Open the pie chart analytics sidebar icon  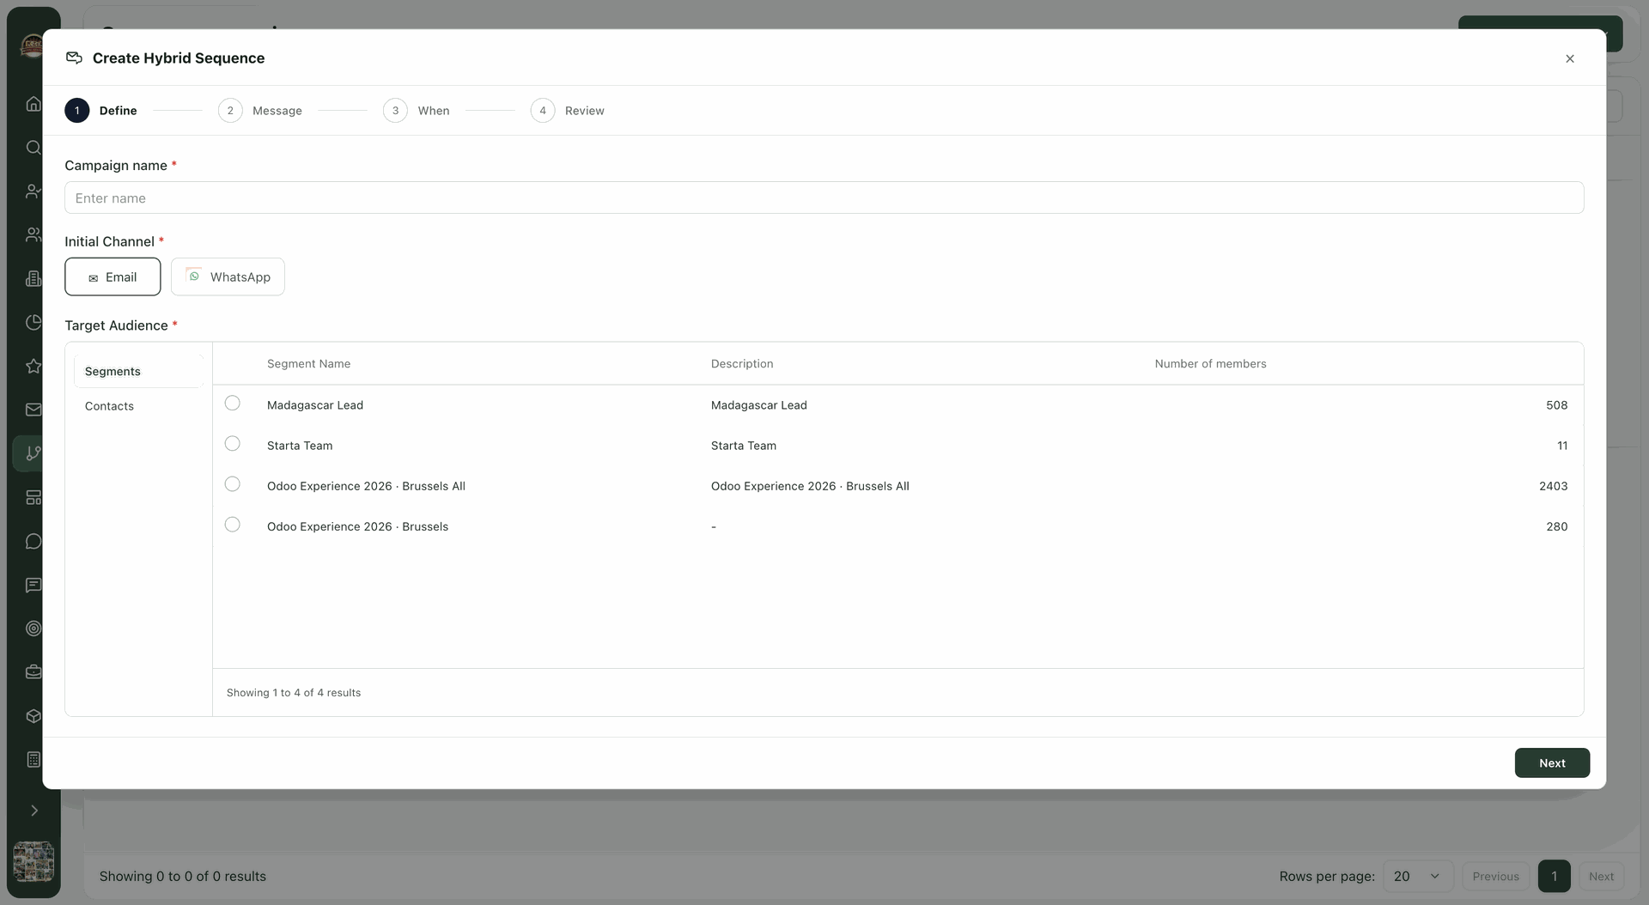pyautogui.click(x=33, y=322)
